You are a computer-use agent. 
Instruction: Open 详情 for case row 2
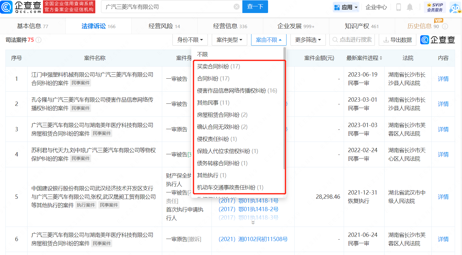pyautogui.click(x=443, y=104)
